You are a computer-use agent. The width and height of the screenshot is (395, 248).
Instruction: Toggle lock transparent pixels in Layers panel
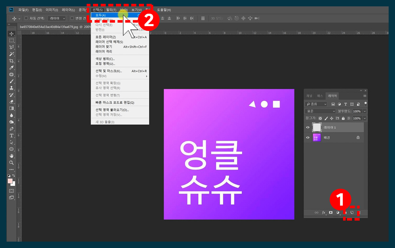pyautogui.click(x=320, y=118)
